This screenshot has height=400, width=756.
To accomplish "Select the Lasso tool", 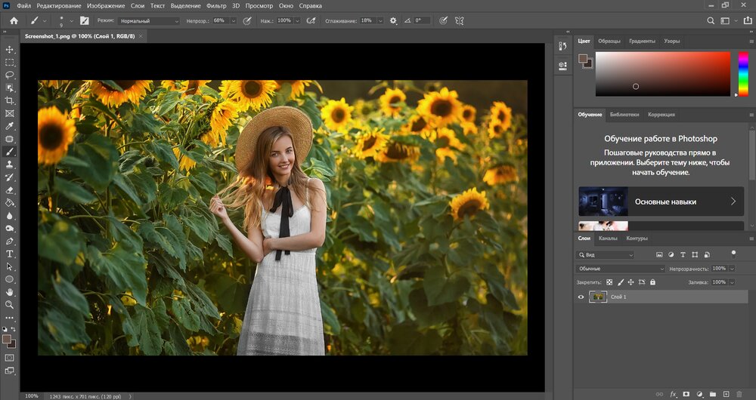I will [10, 75].
